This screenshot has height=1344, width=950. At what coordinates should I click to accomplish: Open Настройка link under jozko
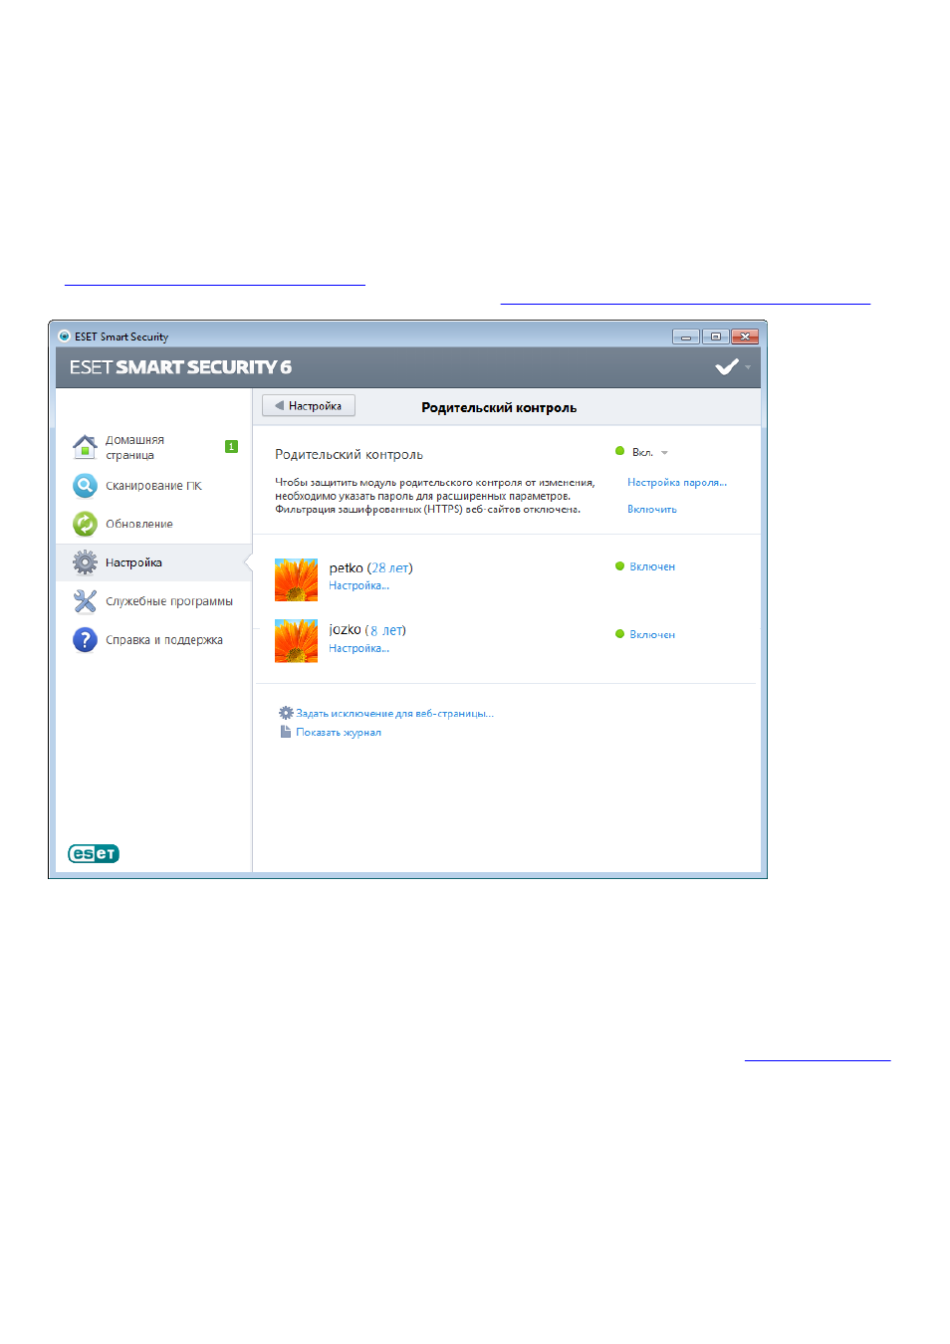(359, 648)
